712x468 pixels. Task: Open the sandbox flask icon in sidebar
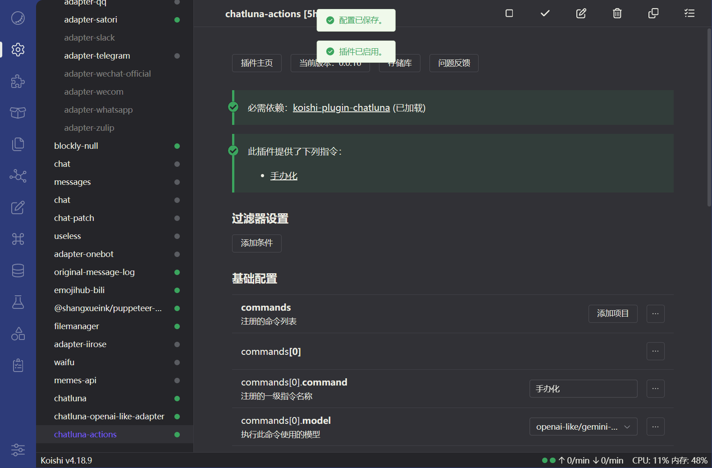point(18,302)
